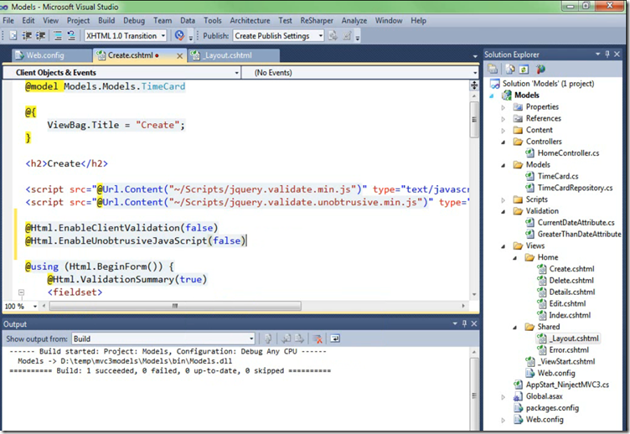Toggle Word Wrap icon in Output panel
Viewport: 630px width, 434px height.
335,338
